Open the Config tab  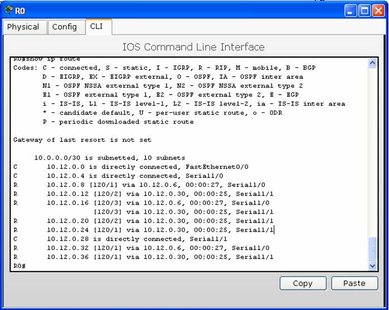click(64, 27)
